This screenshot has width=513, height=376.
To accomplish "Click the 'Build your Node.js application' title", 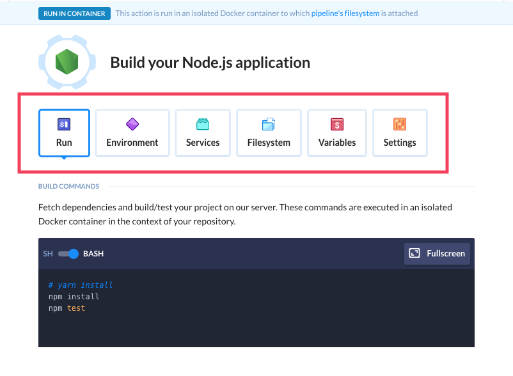I will (210, 63).
